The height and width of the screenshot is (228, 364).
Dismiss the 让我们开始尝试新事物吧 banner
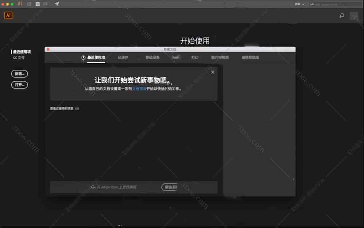pos(213,72)
